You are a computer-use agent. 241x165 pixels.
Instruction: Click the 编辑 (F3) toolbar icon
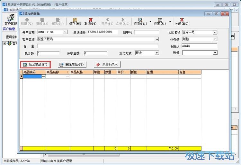tap(42, 21)
